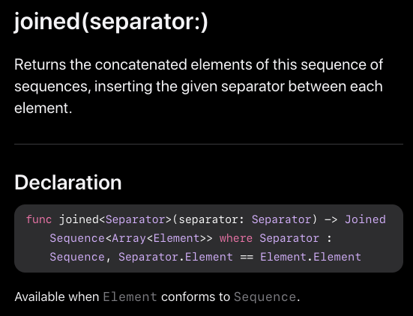Click "Sequence" before "<Array" in declaration
Screen dimensions: 413x316
click(x=77, y=238)
